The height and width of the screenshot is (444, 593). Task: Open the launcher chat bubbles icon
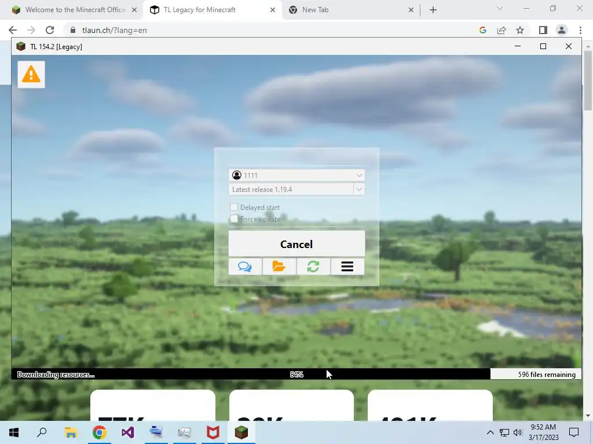(245, 267)
